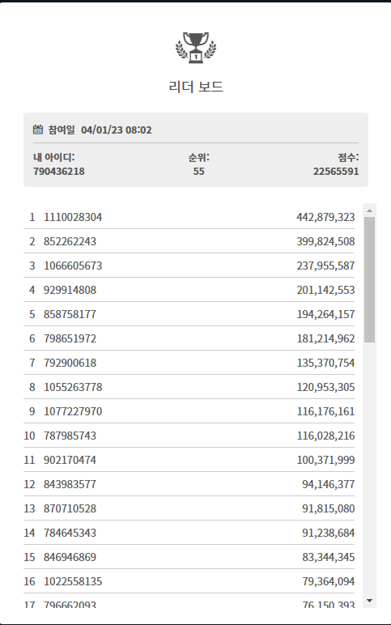391x625 pixels.
Task: Select rank 10 player 787985743
Action: 70,436
